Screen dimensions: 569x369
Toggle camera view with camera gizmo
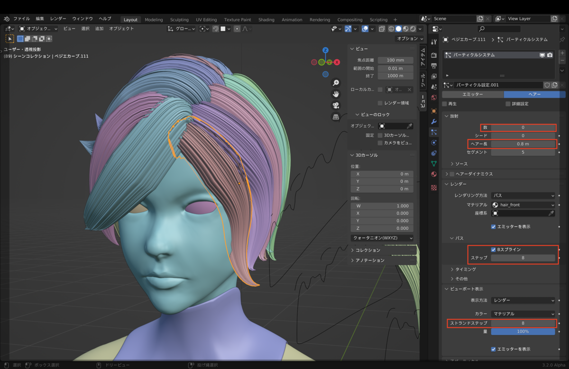pyautogui.click(x=336, y=106)
